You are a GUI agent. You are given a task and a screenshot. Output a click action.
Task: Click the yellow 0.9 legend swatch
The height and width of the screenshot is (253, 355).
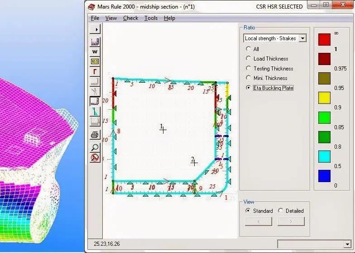[x=324, y=98]
